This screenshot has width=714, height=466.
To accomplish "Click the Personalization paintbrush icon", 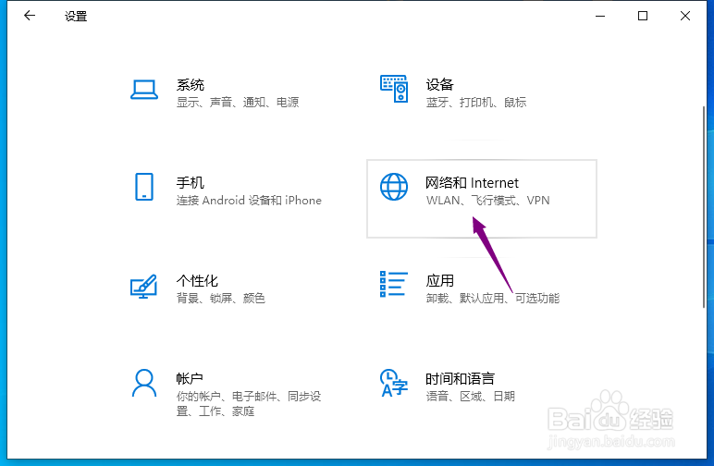I will (x=144, y=287).
